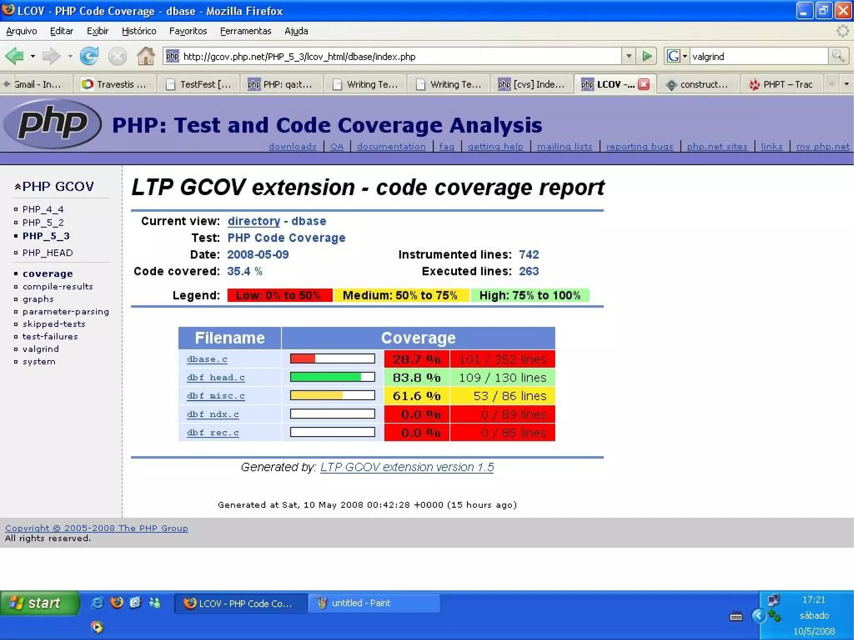Viewport: 854px width, 640px height.
Task: Open the php.net sites link
Action: click(x=717, y=146)
